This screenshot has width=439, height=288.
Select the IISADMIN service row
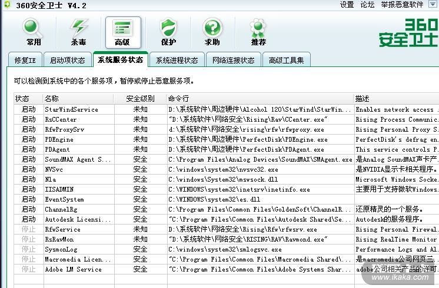point(226,189)
